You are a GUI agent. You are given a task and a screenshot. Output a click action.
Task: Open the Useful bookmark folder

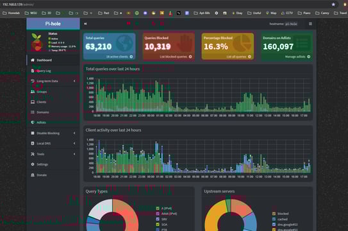[254, 13]
